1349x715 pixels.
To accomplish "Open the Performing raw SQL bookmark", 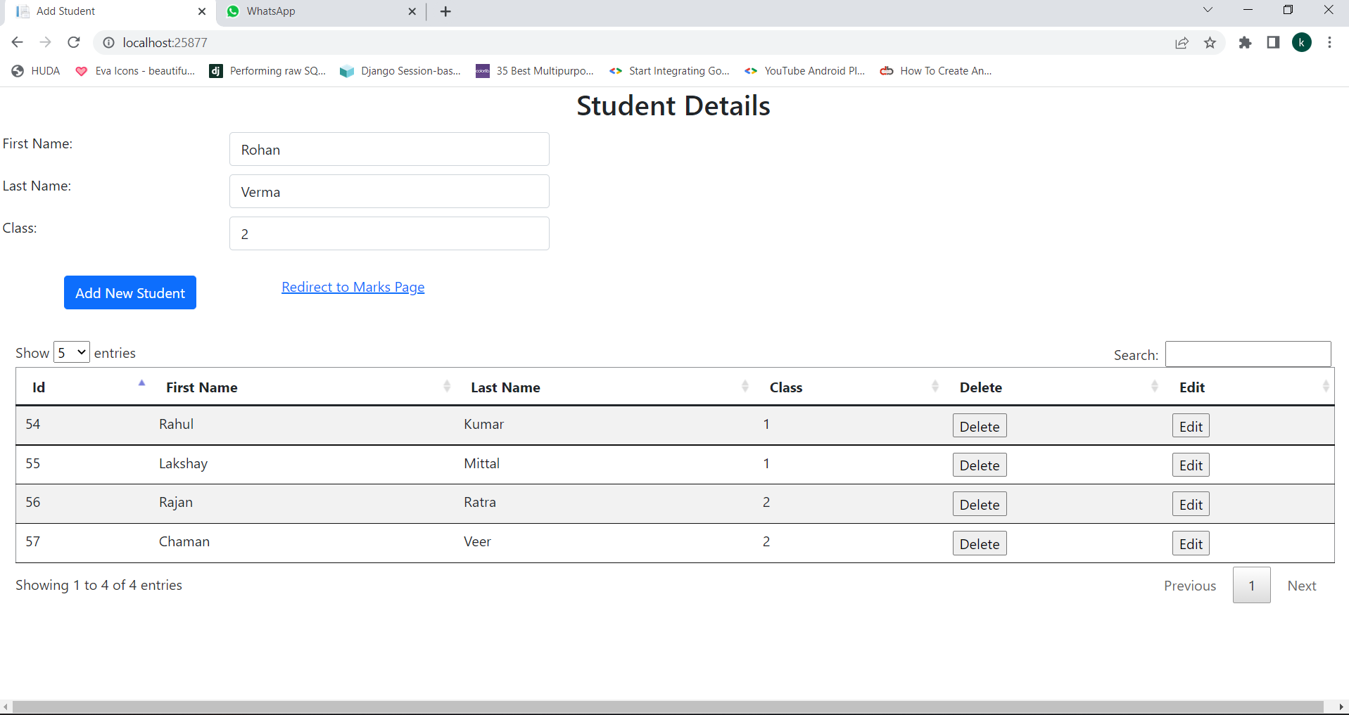I will coord(268,71).
